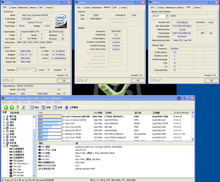Sort results by the CL-RCD-RP-RAS column header
Viewport: 220px width, 182px height.
(x=181, y=113)
